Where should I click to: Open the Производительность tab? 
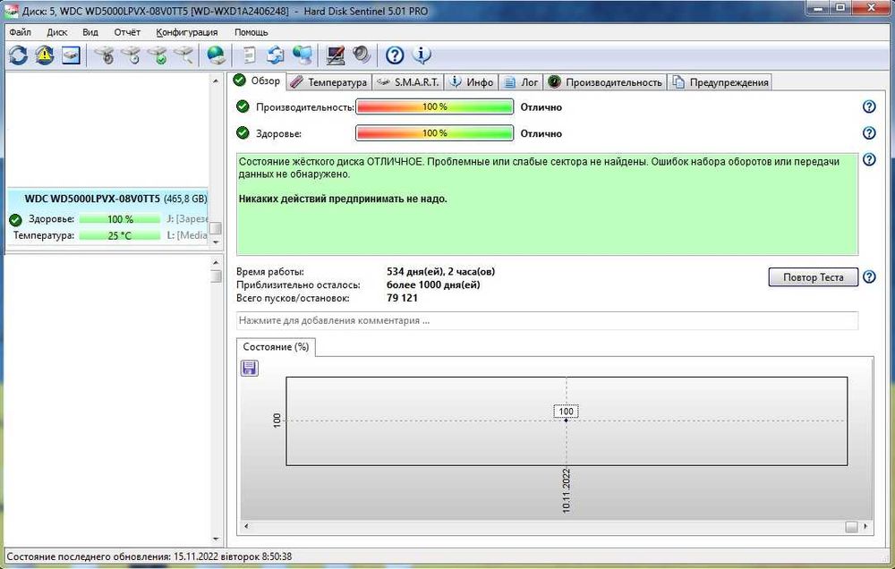(605, 82)
